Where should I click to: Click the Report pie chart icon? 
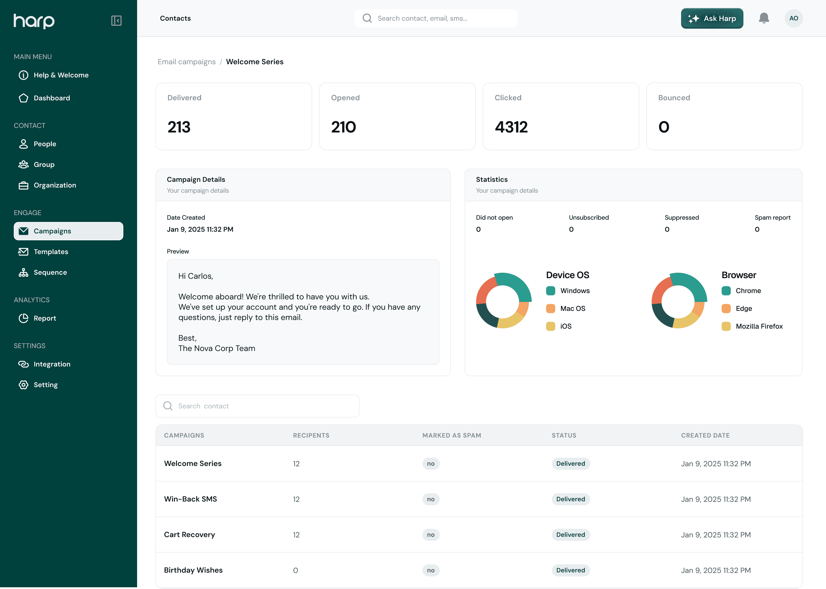coord(24,318)
